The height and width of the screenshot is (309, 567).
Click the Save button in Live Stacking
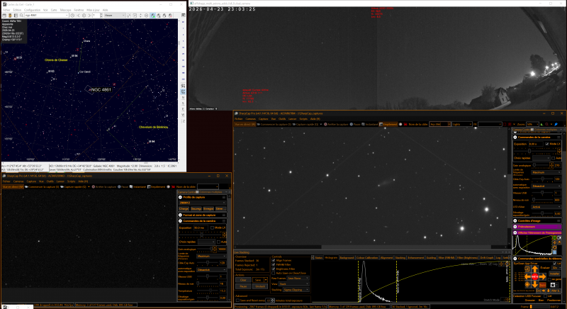click(258, 280)
